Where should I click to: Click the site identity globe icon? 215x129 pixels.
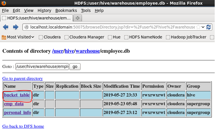tap(26, 27)
